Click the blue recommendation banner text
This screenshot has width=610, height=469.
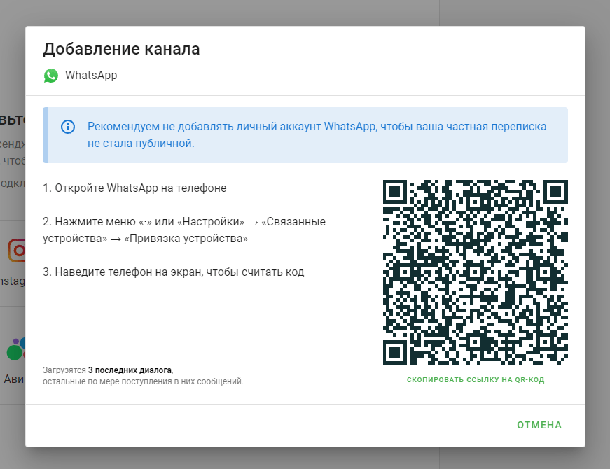pos(317,134)
